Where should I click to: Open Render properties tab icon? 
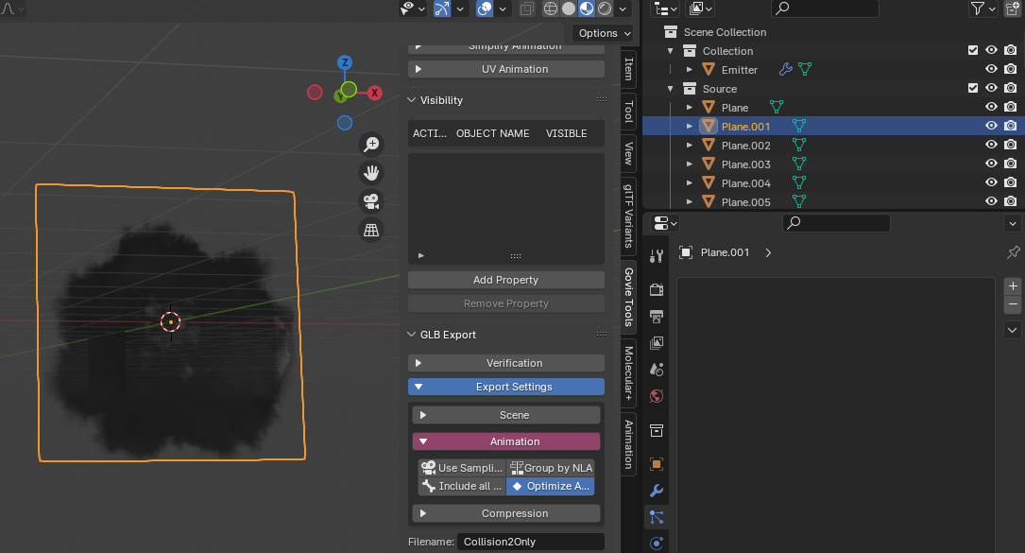(x=657, y=289)
